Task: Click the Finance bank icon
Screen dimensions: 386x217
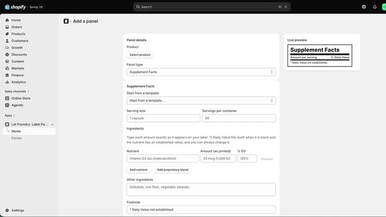Action: [x=7, y=75]
